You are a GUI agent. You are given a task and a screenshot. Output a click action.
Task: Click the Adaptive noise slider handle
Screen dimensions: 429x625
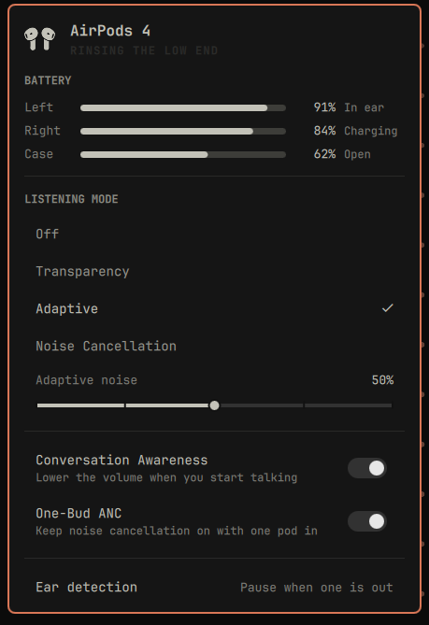coord(215,405)
